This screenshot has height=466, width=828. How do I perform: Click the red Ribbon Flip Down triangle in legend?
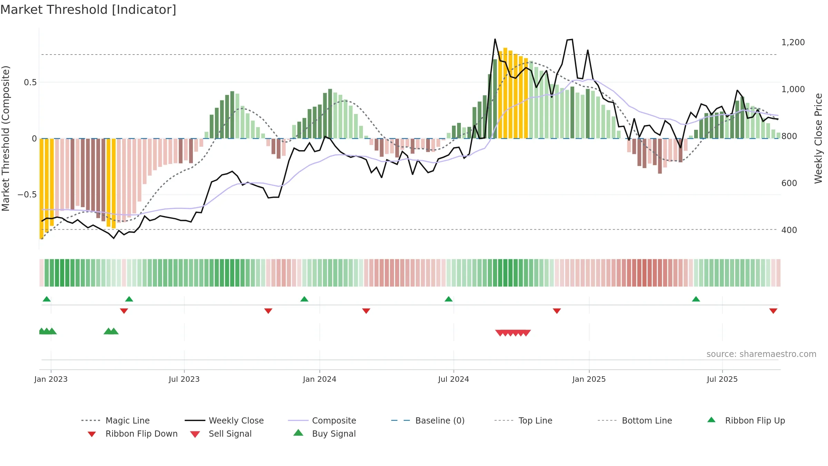click(x=92, y=434)
